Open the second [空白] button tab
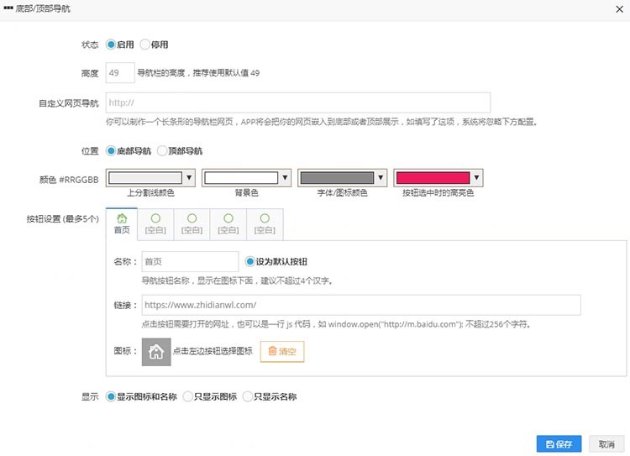 [155, 224]
